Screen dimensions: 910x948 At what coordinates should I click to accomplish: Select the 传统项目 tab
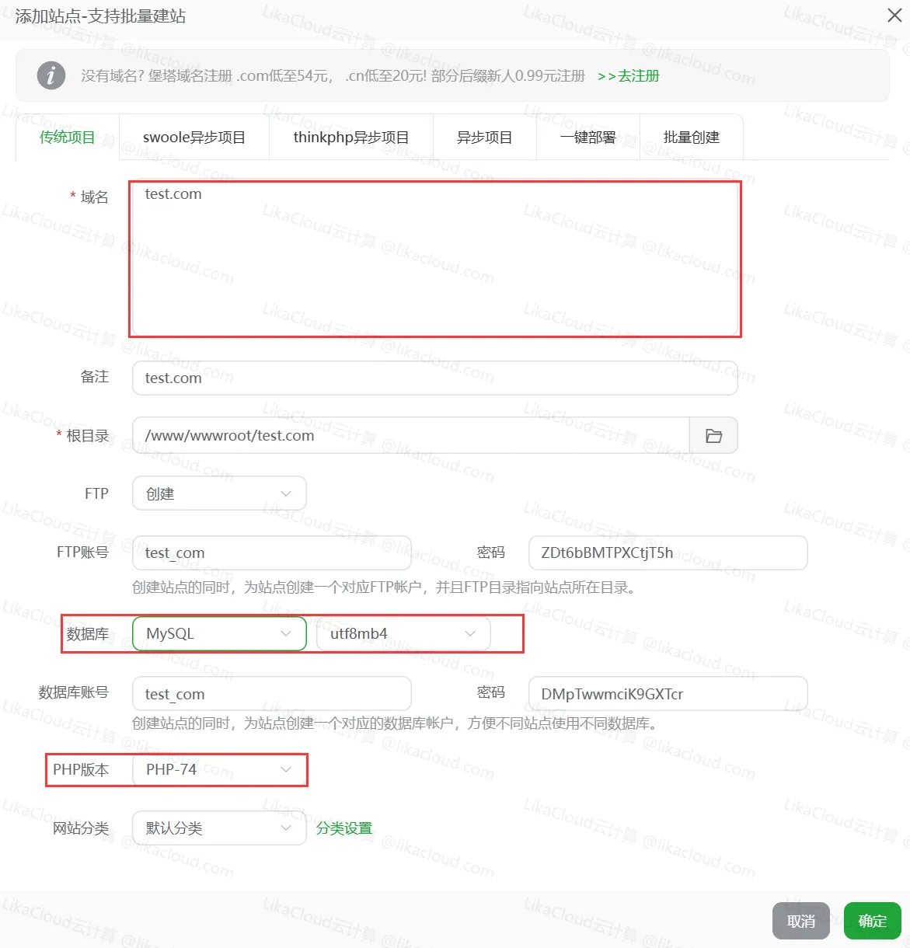[66, 137]
